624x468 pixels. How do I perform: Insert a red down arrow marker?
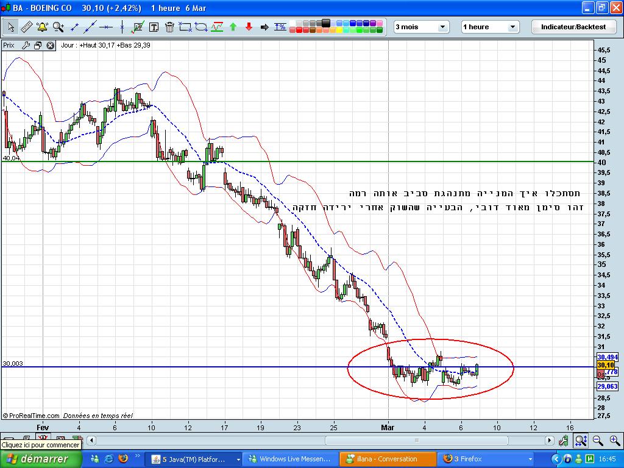pyautogui.click(x=249, y=27)
